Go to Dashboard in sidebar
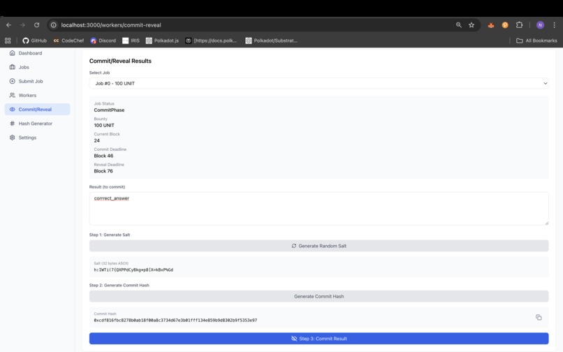Image resolution: width=563 pixels, height=352 pixels. point(37,53)
